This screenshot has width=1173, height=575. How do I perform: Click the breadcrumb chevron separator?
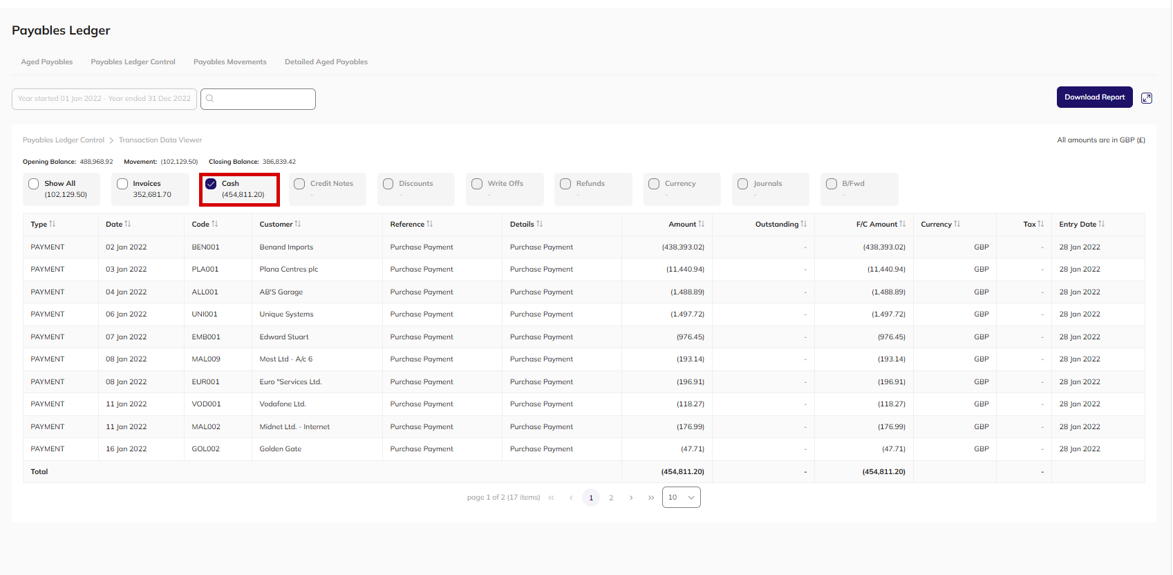tap(111, 140)
